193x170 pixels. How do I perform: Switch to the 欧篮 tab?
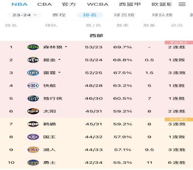pos(162,4)
